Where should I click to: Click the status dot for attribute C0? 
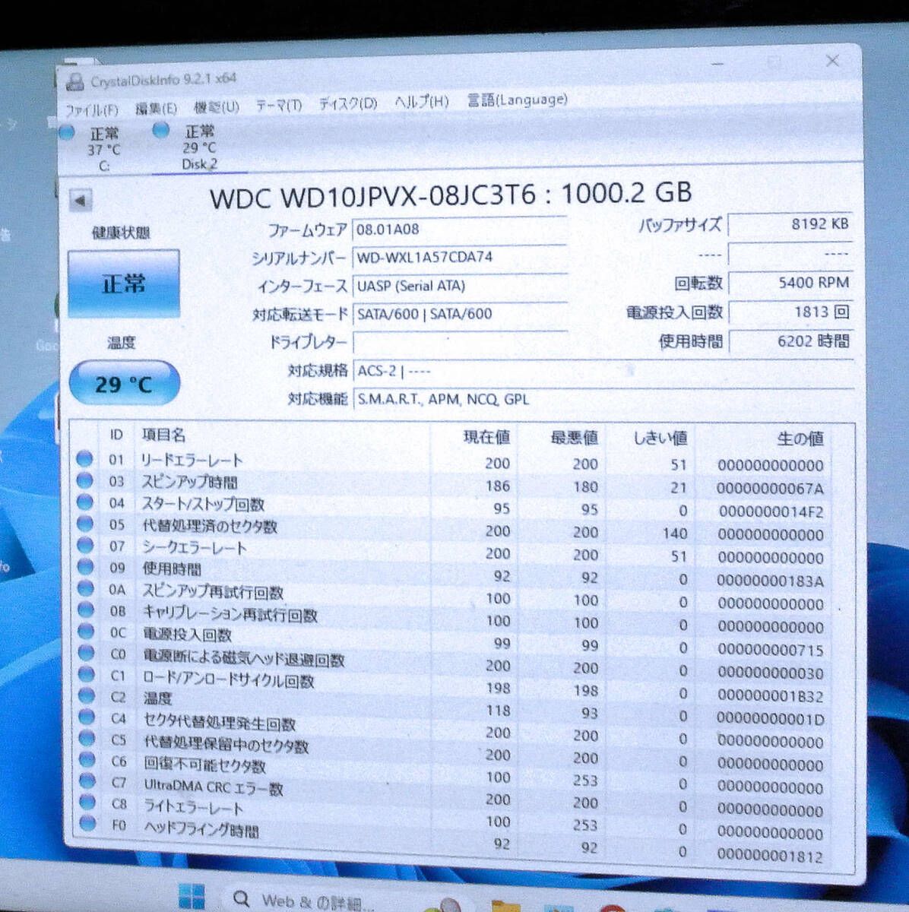[86, 653]
